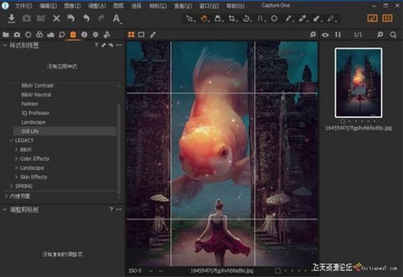The height and width of the screenshot is (277, 403).
Task: Select the Crop tool in toolbar
Action: click(232, 18)
